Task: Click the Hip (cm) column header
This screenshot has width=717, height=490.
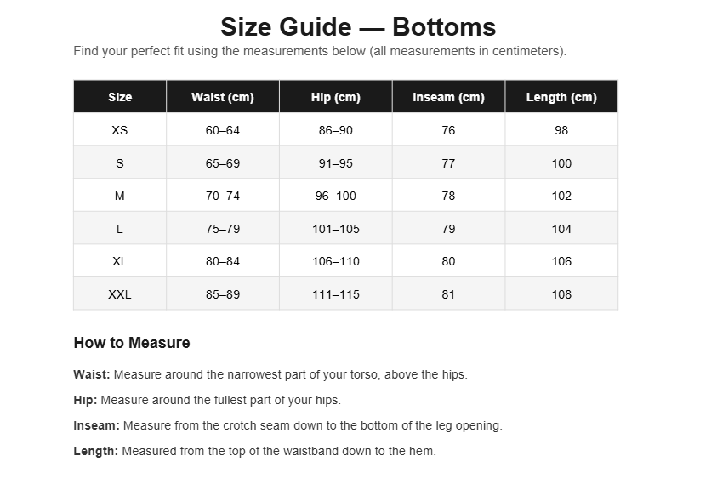Action: tap(336, 96)
